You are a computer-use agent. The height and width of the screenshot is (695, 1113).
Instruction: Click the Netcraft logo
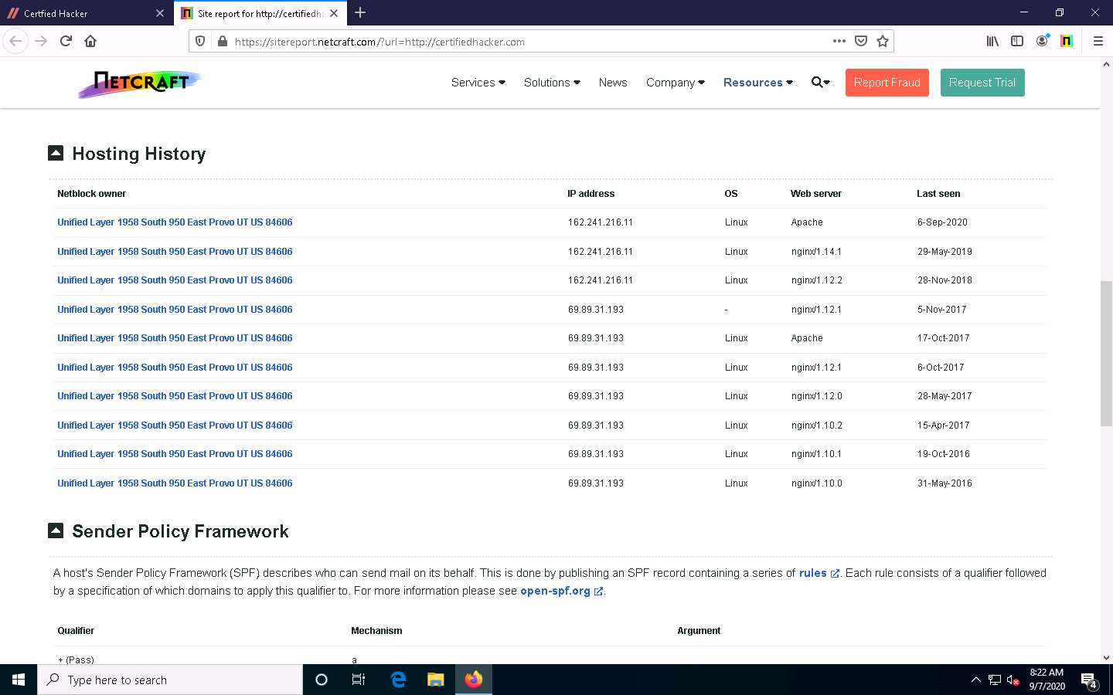point(140,83)
